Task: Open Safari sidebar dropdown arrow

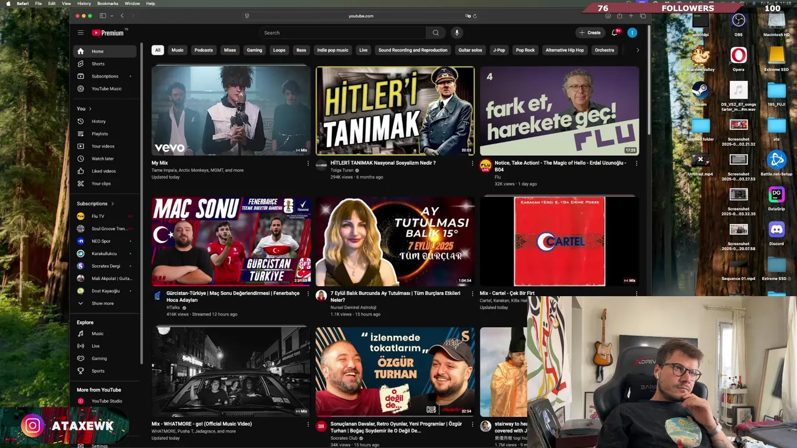Action: [111, 16]
